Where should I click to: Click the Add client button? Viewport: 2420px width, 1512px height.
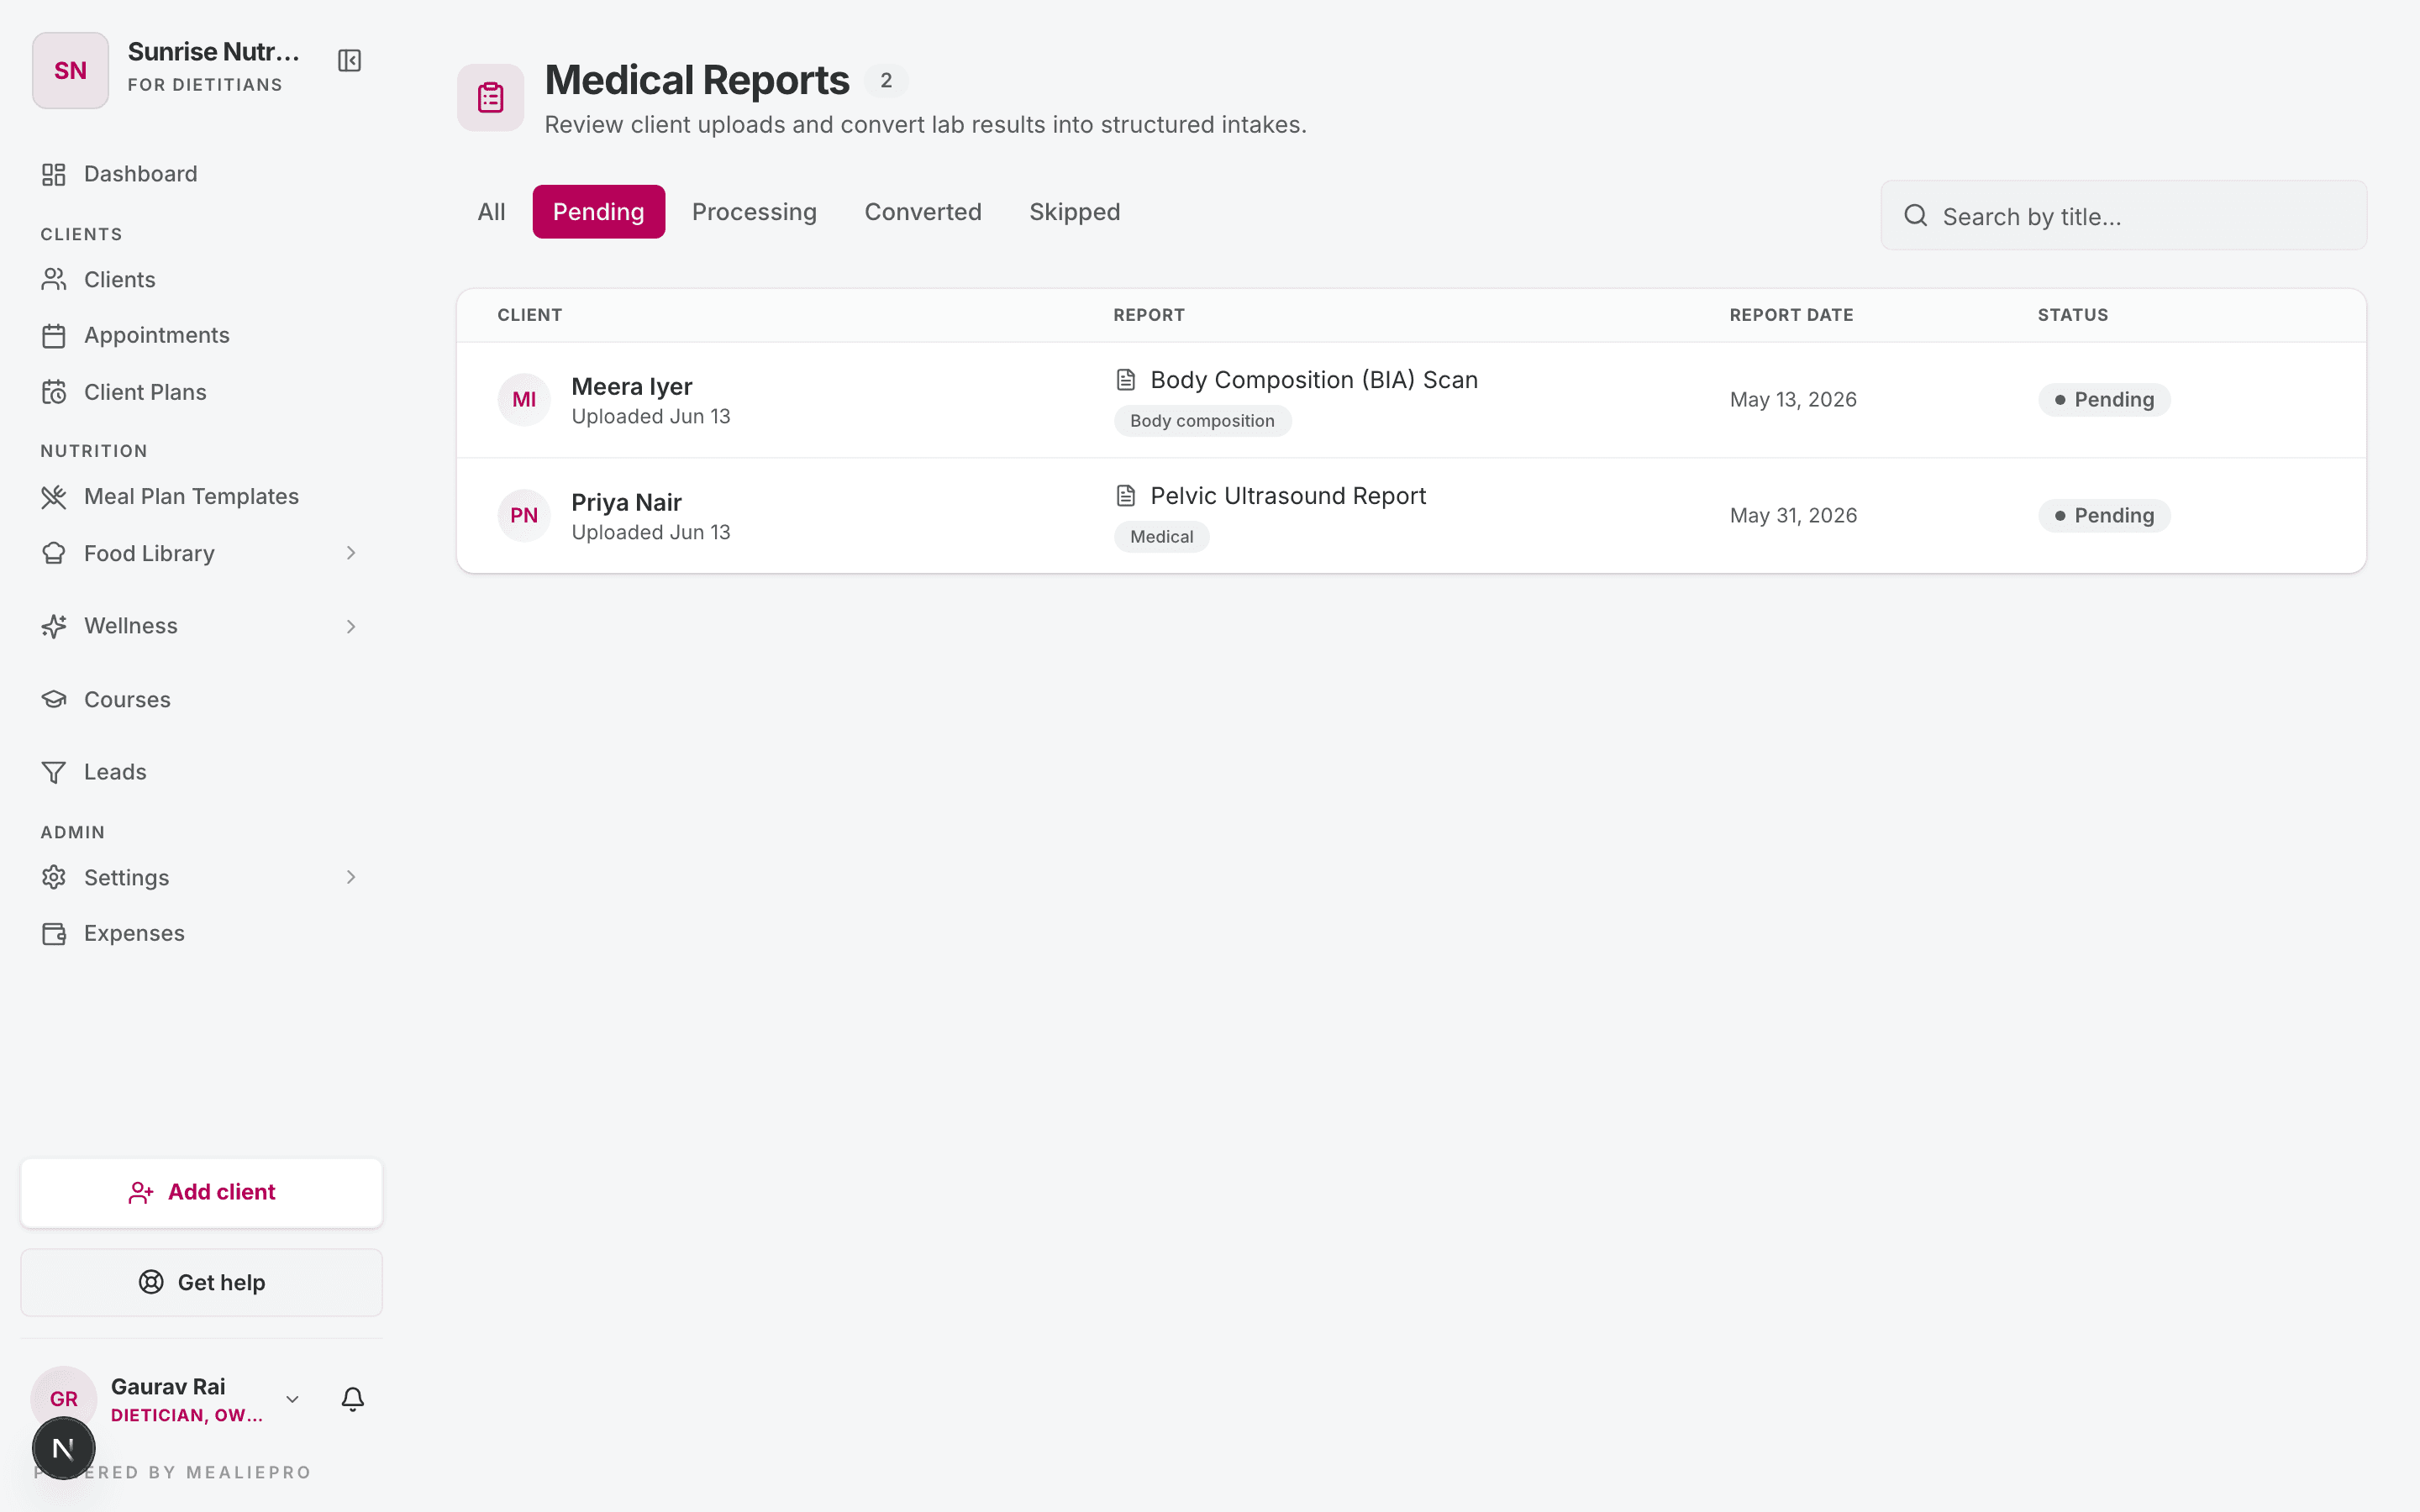point(201,1192)
